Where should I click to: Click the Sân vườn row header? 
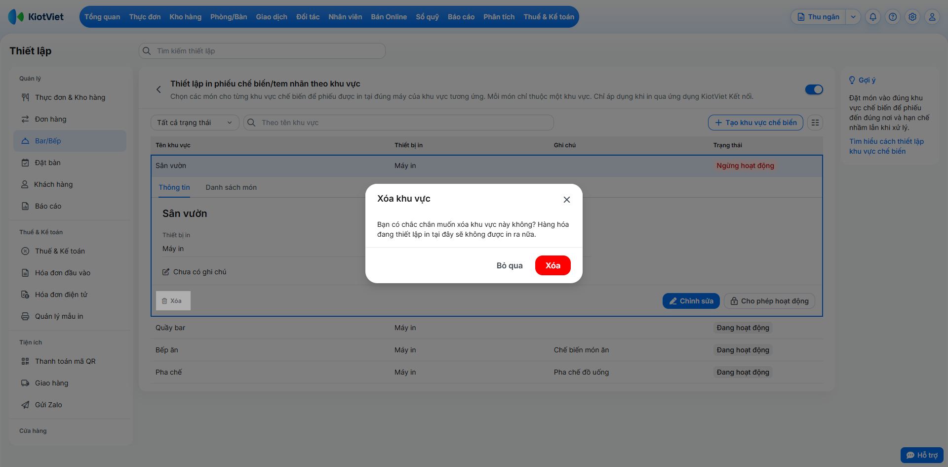click(487, 166)
